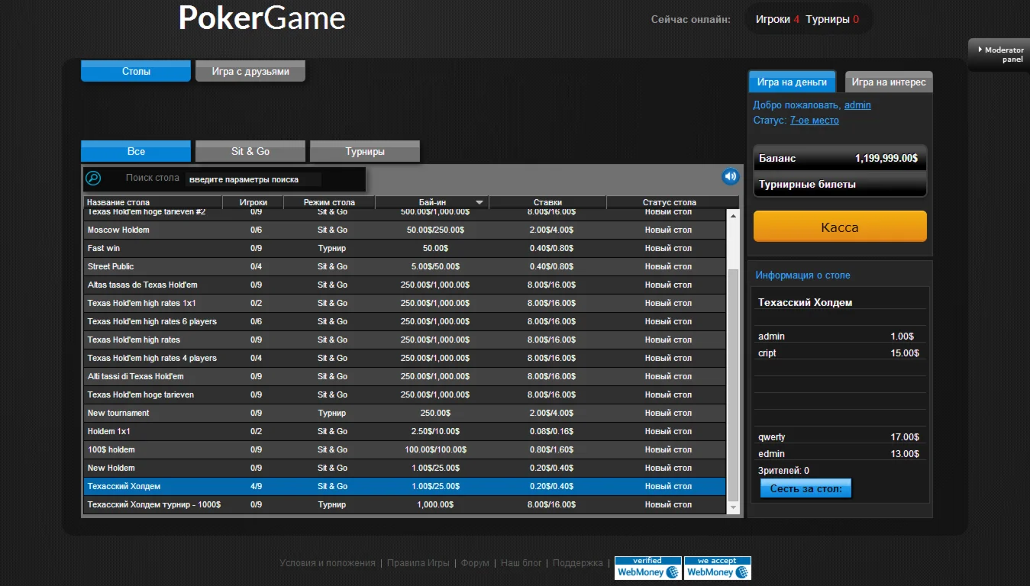Switch to Игра с друзьями tab
Screen dimensions: 1030x586
250,71
